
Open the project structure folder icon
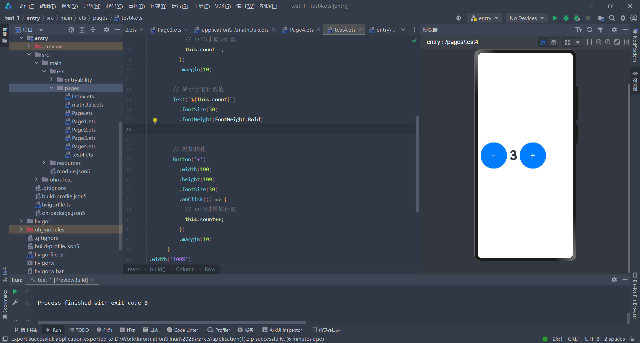click(601, 18)
